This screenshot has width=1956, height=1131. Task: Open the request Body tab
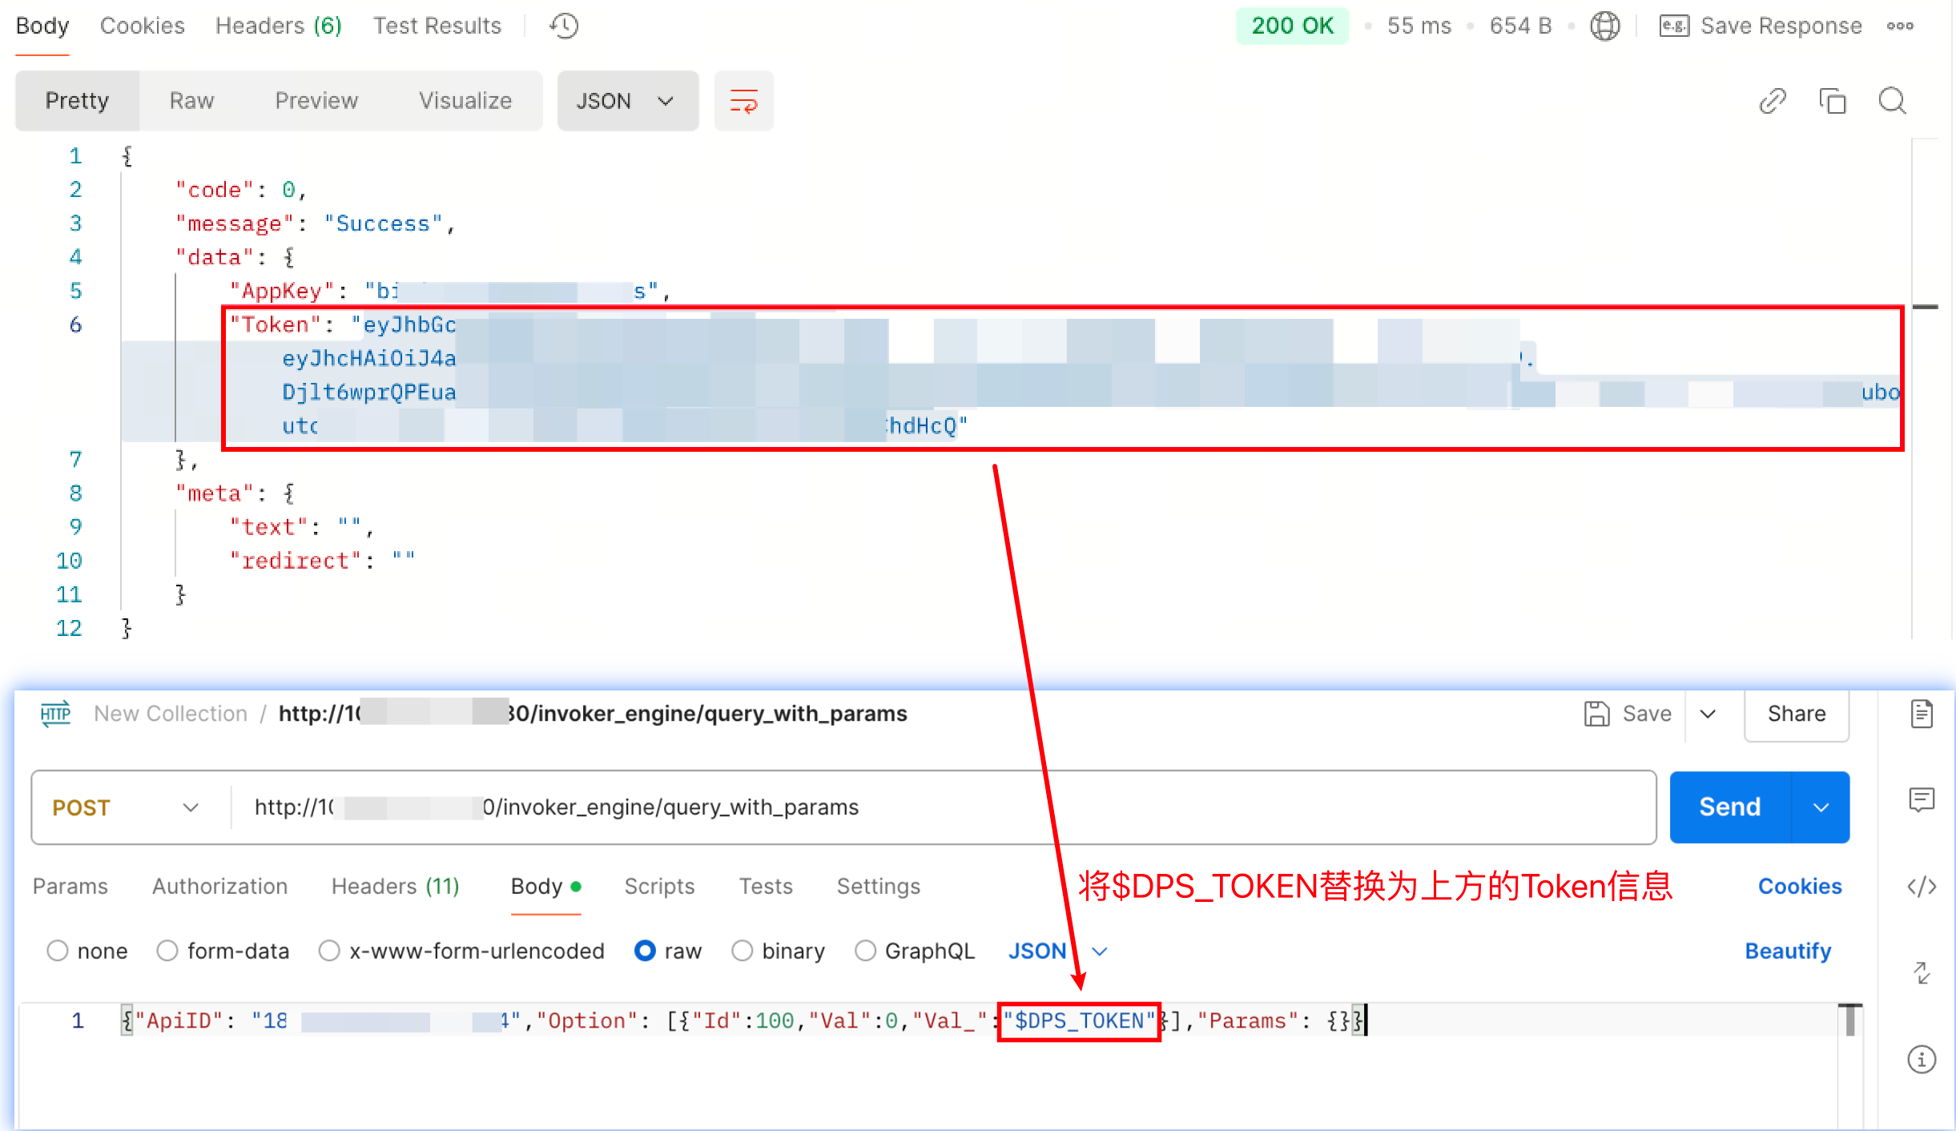click(x=546, y=887)
